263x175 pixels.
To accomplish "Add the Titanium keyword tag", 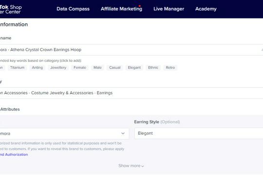I will click(x=17, y=68).
